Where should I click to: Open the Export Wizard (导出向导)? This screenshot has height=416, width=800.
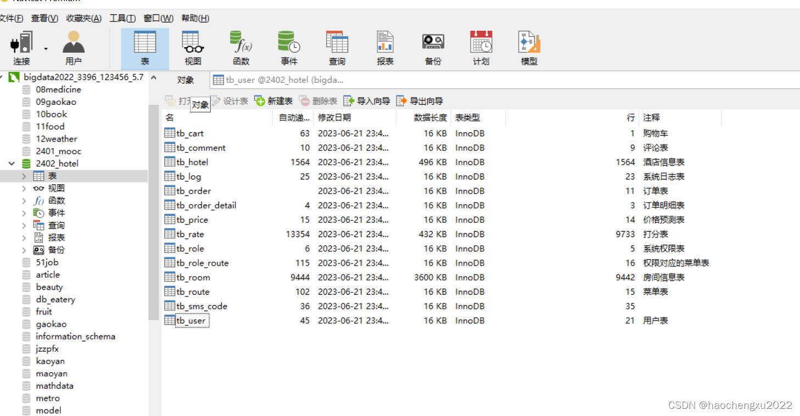click(419, 101)
